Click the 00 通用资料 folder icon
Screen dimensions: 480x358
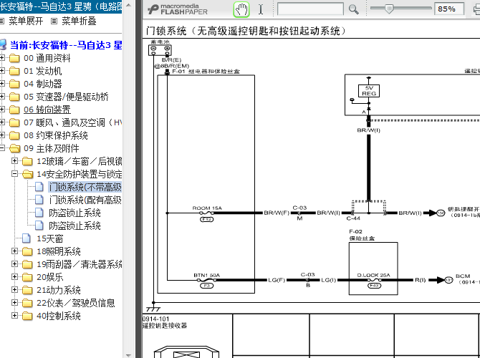14,58
